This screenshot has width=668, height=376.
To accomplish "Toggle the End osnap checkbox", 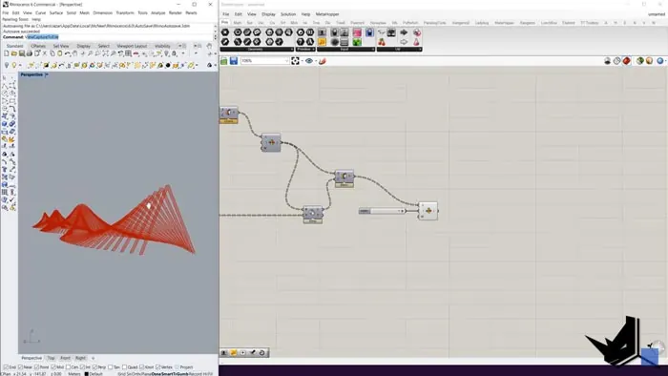I will coord(6,367).
